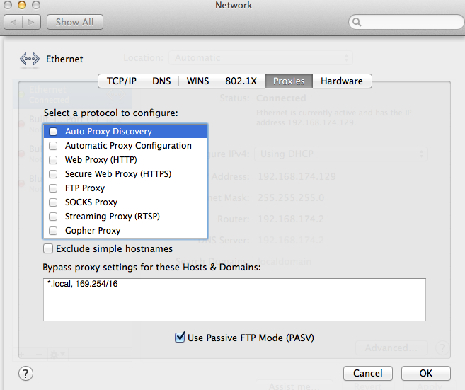Select the Hardware tab

click(x=341, y=81)
